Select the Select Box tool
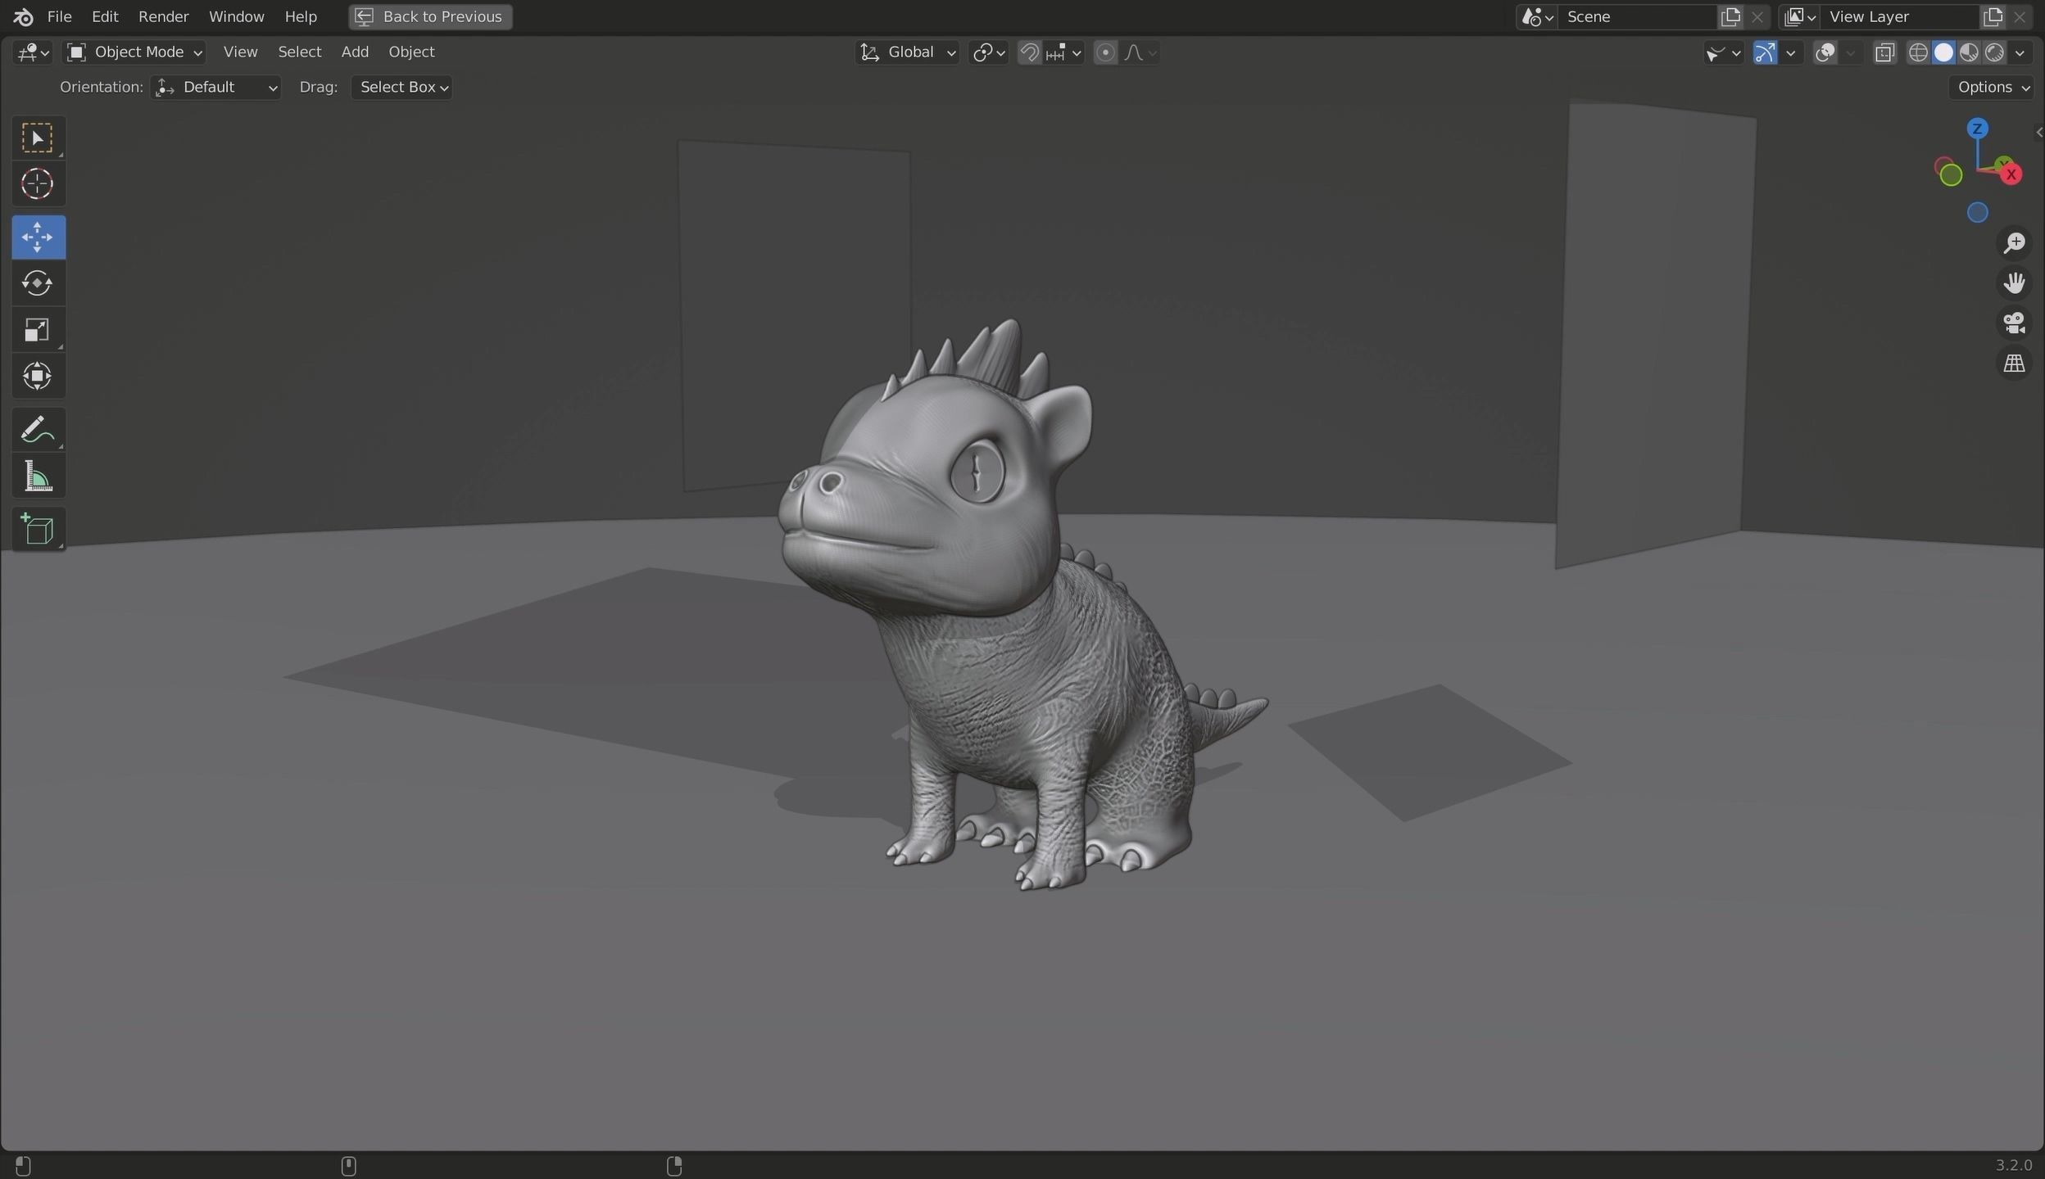This screenshot has width=2045, height=1179. [x=38, y=138]
